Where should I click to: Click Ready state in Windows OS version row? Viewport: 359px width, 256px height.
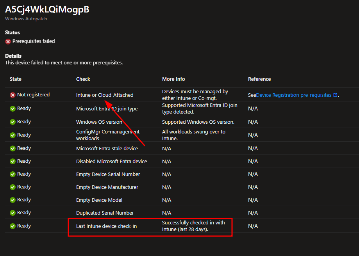tap(24, 122)
